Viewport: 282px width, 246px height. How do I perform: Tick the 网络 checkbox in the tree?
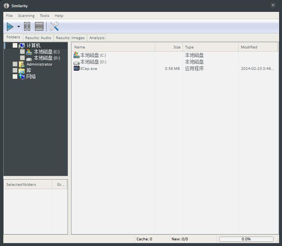[15, 77]
